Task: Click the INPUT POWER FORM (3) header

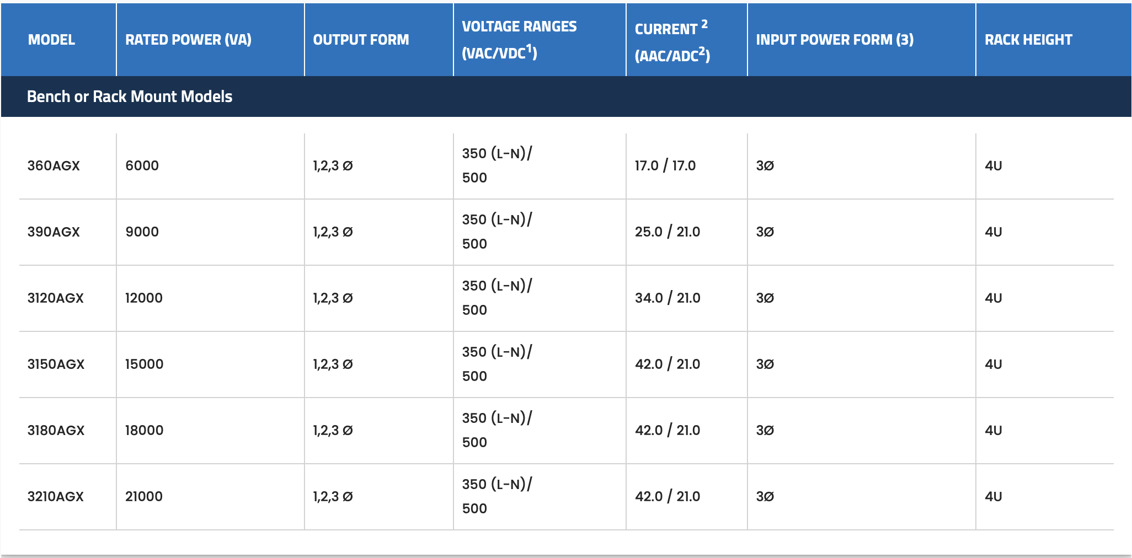Action: (835, 40)
